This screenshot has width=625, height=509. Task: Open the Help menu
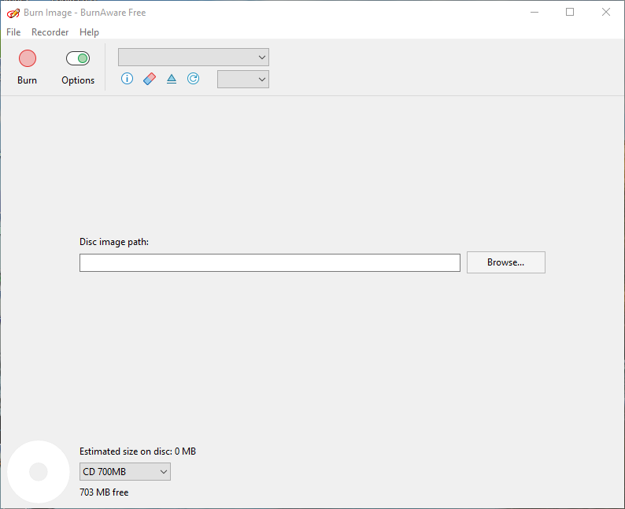coord(89,32)
